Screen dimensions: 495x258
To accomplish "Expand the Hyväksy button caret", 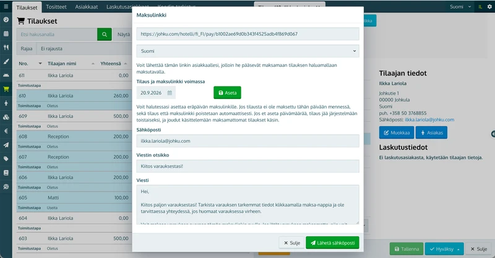I will (458, 249).
